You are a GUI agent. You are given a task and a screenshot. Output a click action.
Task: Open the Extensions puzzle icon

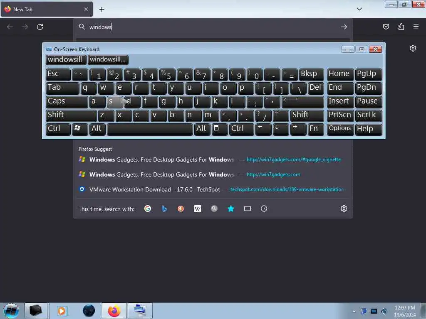point(401,27)
